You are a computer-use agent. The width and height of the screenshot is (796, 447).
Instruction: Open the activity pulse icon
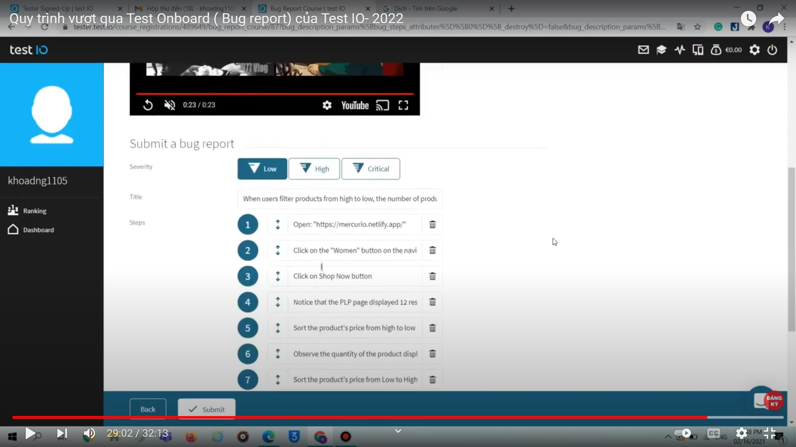680,50
